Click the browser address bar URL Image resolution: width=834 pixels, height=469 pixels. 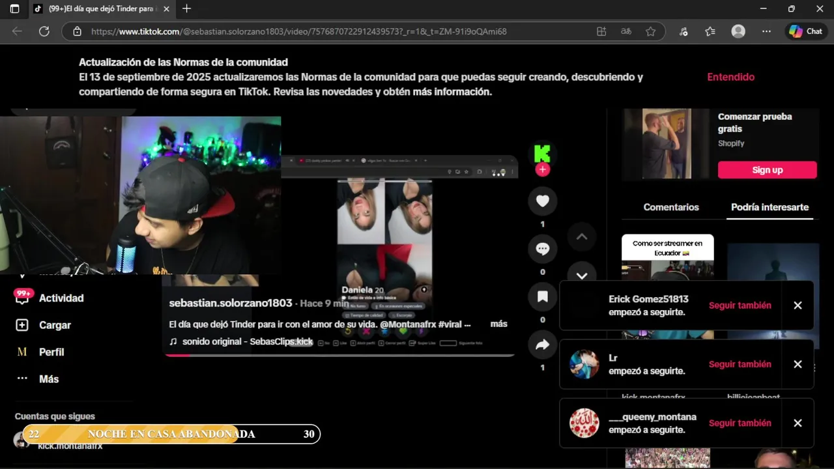(x=299, y=31)
